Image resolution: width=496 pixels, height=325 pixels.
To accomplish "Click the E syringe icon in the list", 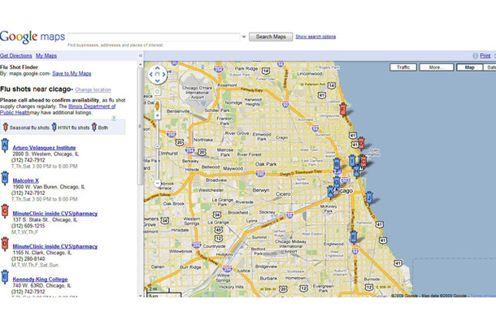I will 4,277.
